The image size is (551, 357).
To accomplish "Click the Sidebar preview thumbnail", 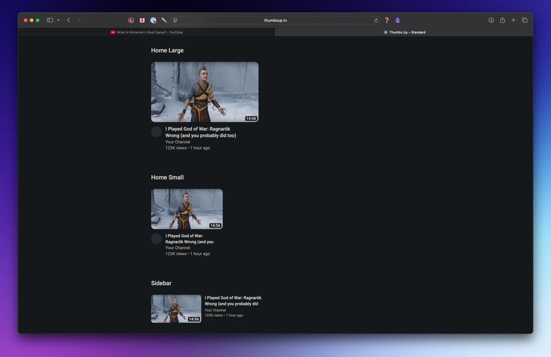I will pyautogui.click(x=176, y=309).
